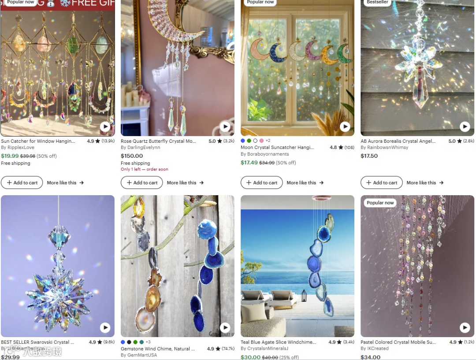Open More like this for Moon Crystal Suncatcher
Screen dimensions: 476x360
pos(305,183)
